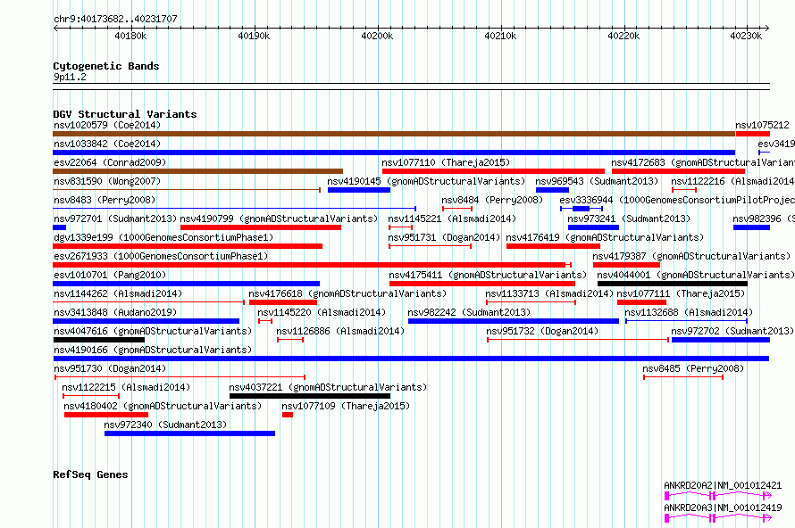Screen dimensions: 795x528
Task: Click the esv1010701 (Pang2010) label
Action: (110, 275)
